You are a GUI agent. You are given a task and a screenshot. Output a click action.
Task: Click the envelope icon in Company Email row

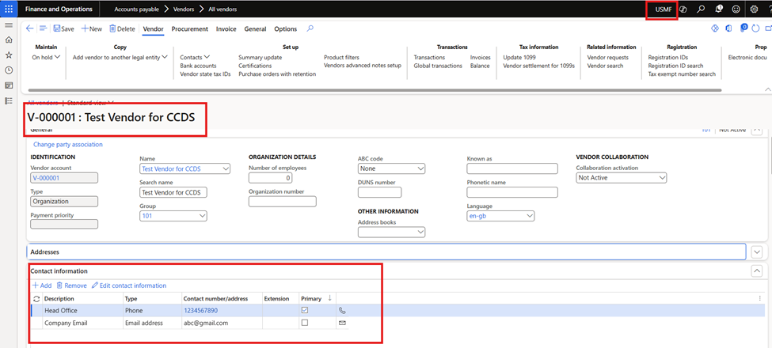[342, 323]
